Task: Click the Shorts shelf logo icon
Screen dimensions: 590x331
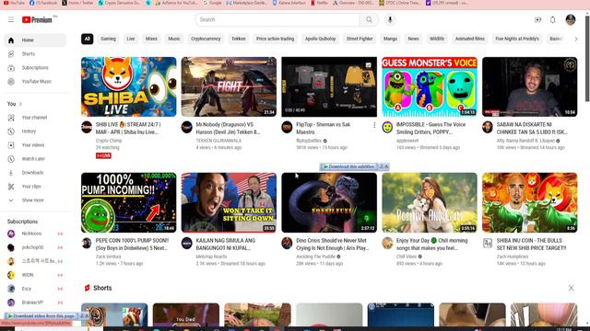Action: coord(87,288)
